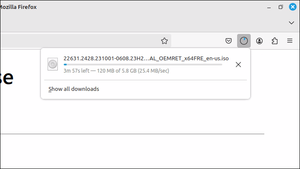The width and height of the screenshot is (300, 169).
Task: Close the Downloads panel via toolbar button
Action: coord(244,41)
